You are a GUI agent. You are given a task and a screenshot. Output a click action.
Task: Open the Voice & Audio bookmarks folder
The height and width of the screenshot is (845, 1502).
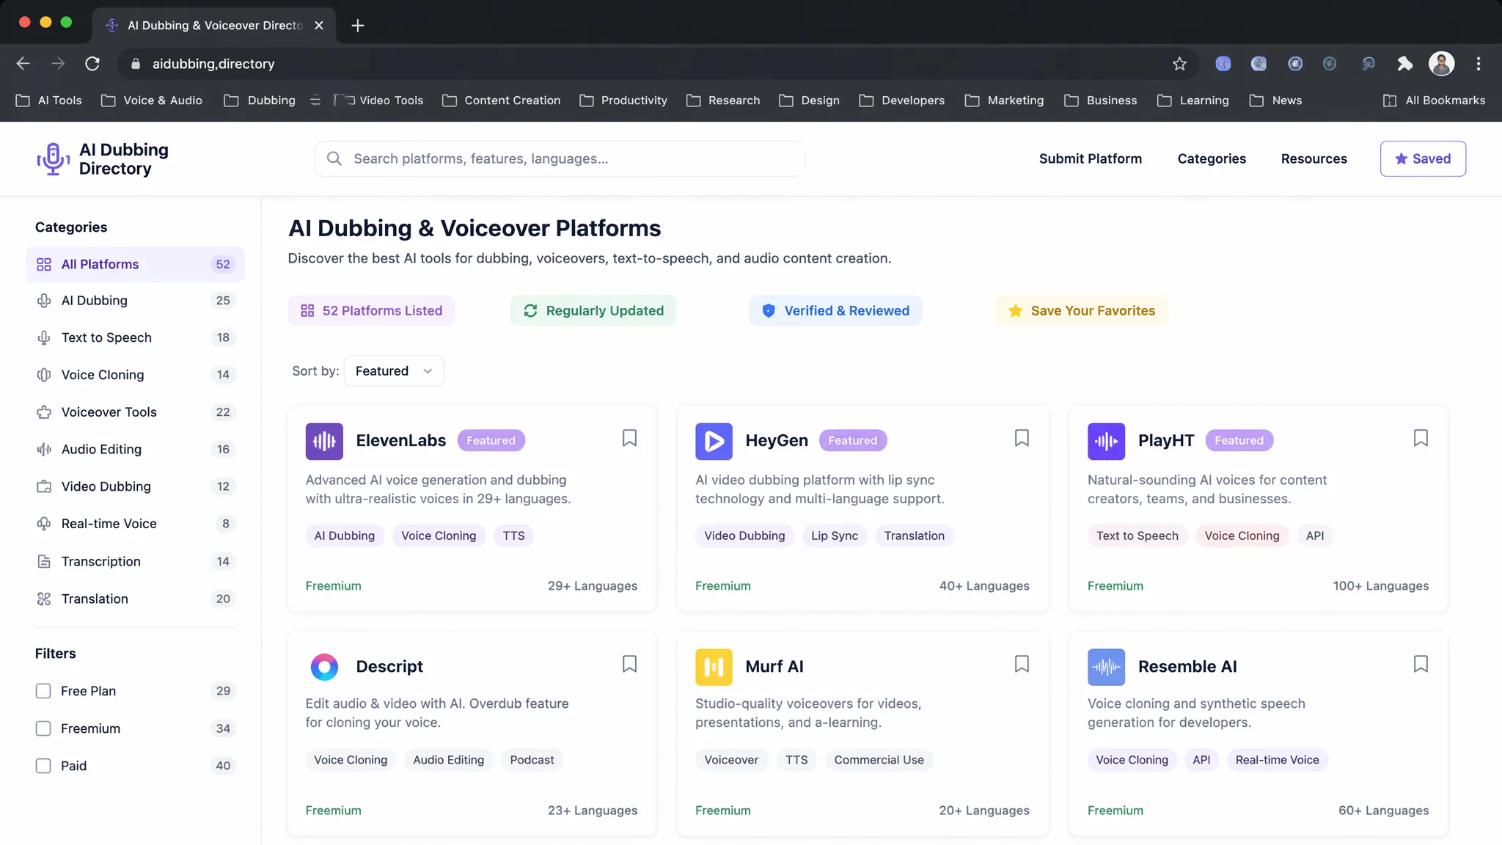tap(152, 100)
